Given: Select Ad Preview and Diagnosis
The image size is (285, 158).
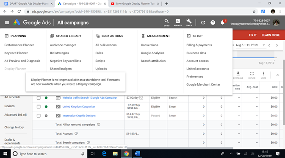Looking at the screenshot, I should click(x=22, y=61).
